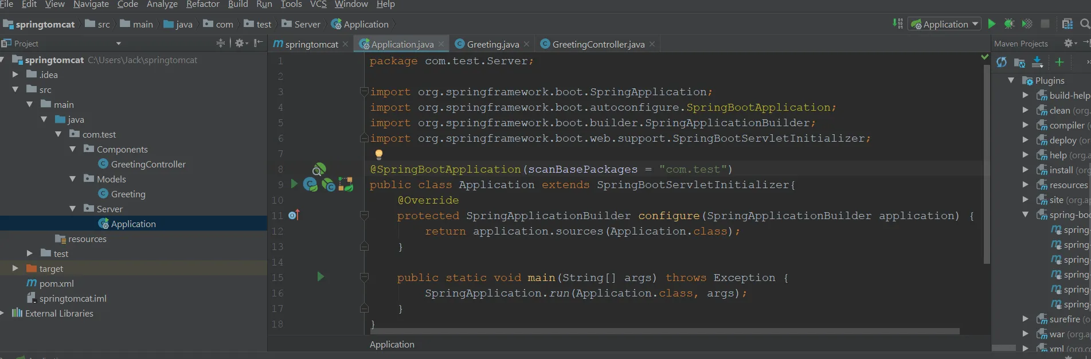Collapse Maven Plugins node
The width and height of the screenshot is (1091, 359).
1011,80
